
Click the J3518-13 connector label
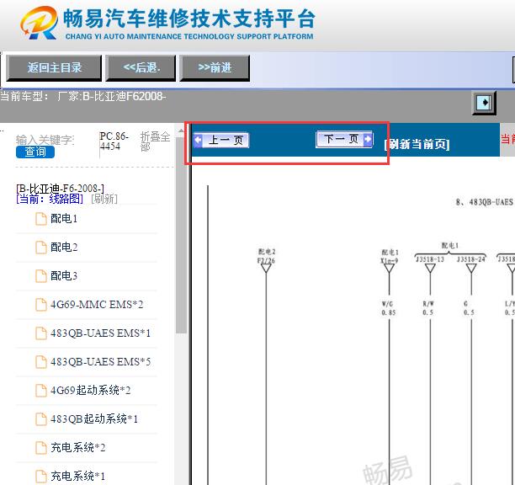430,259
